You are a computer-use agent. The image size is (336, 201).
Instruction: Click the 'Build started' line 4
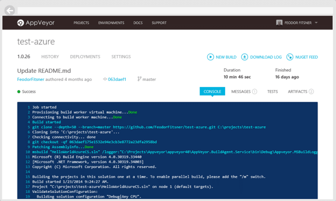[x=47, y=122]
